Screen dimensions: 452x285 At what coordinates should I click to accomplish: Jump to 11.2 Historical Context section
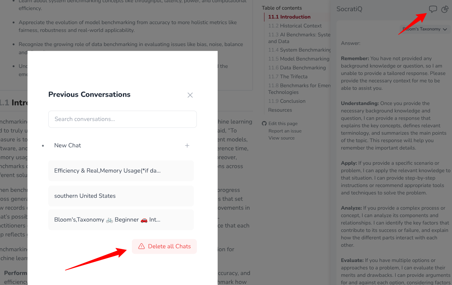point(295,26)
